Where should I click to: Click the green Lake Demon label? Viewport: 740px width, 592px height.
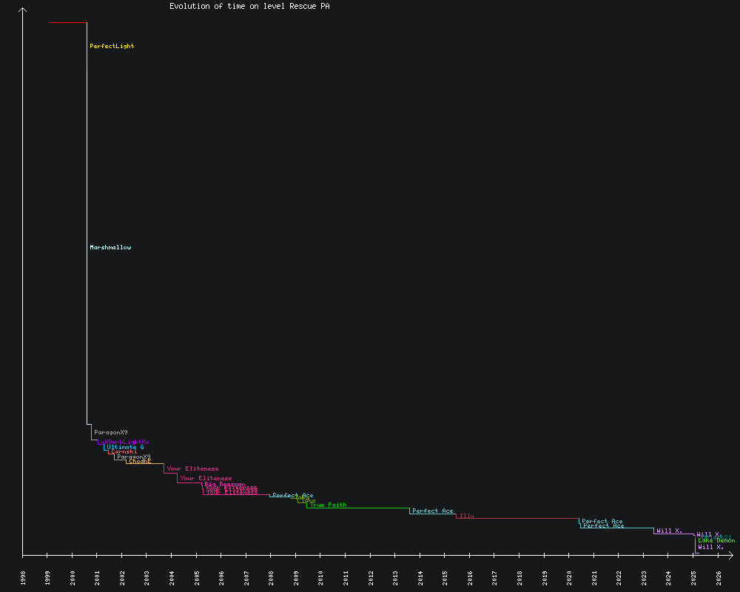(x=716, y=541)
